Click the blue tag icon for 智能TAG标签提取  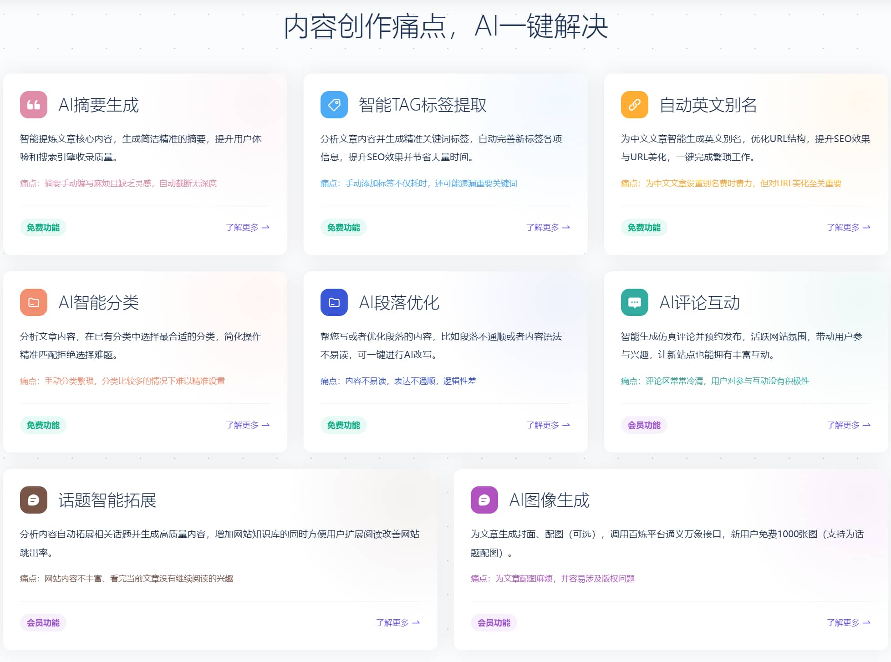pos(334,105)
